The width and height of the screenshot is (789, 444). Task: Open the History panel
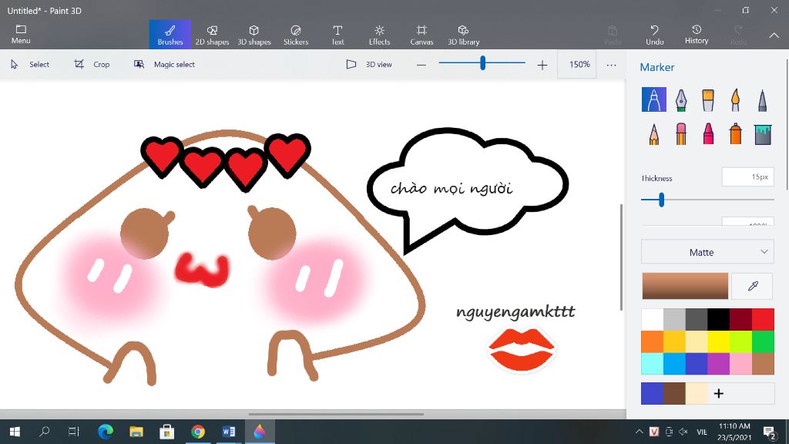coord(697,35)
